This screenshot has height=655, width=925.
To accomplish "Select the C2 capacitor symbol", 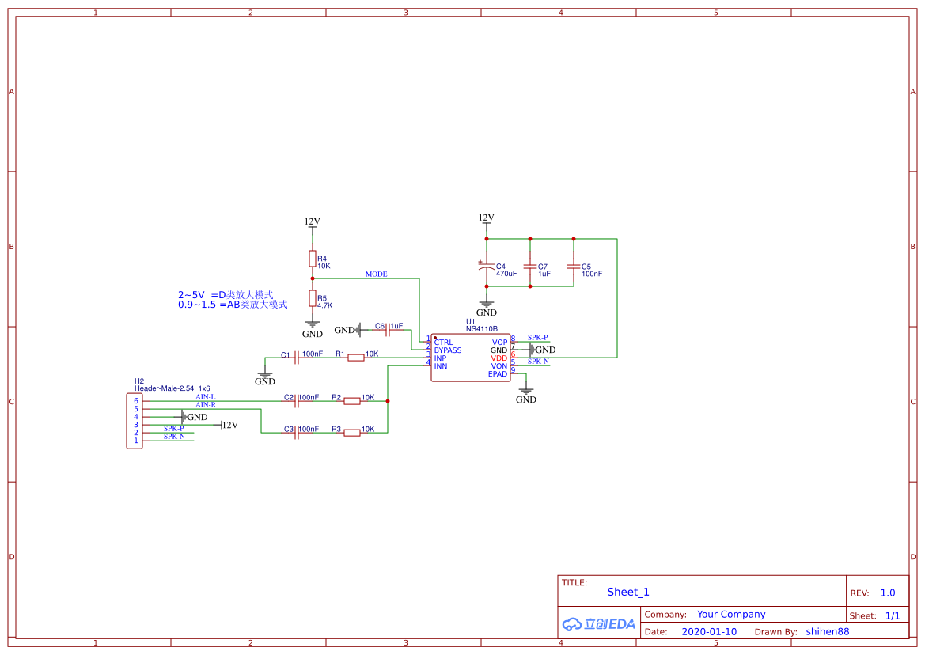I will click(x=297, y=401).
